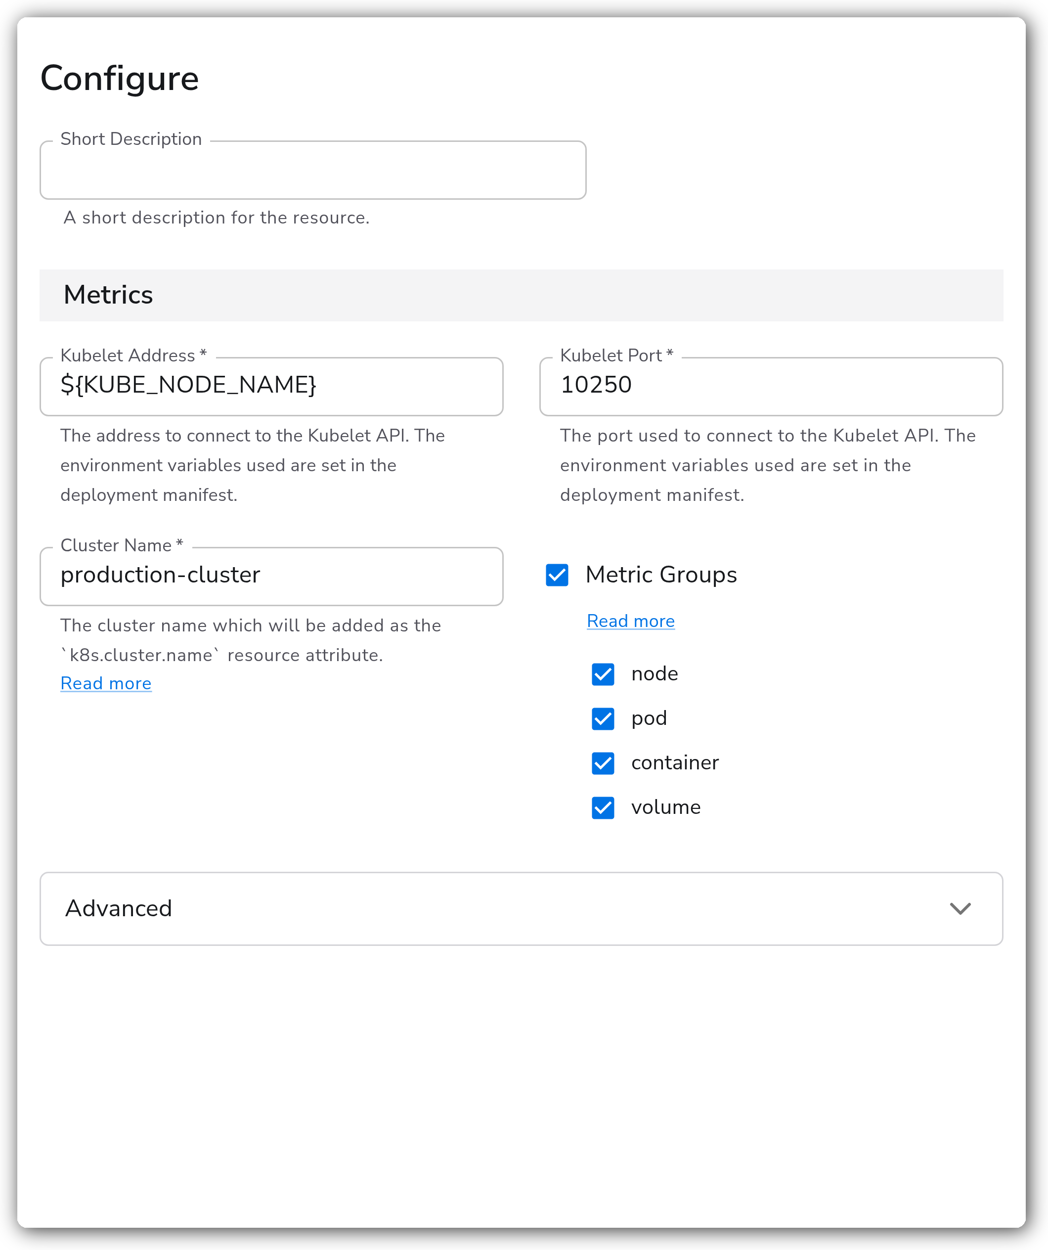The height and width of the screenshot is (1250, 1048).
Task: Click the Kubelet Port help text
Action: tap(768, 465)
